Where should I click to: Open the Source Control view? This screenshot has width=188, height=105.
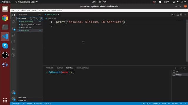click(x=13, y=29)
